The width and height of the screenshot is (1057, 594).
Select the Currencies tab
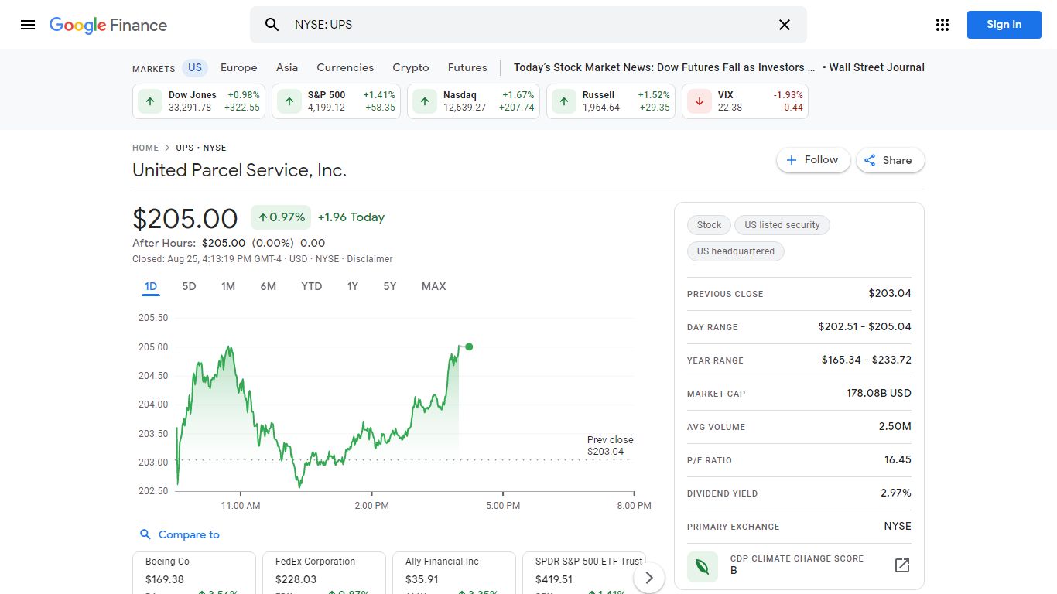(345, 67)
